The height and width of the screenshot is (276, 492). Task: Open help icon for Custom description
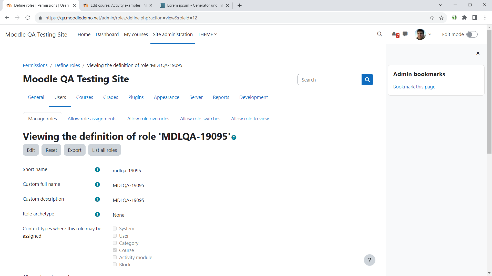[x=97, y=199]
